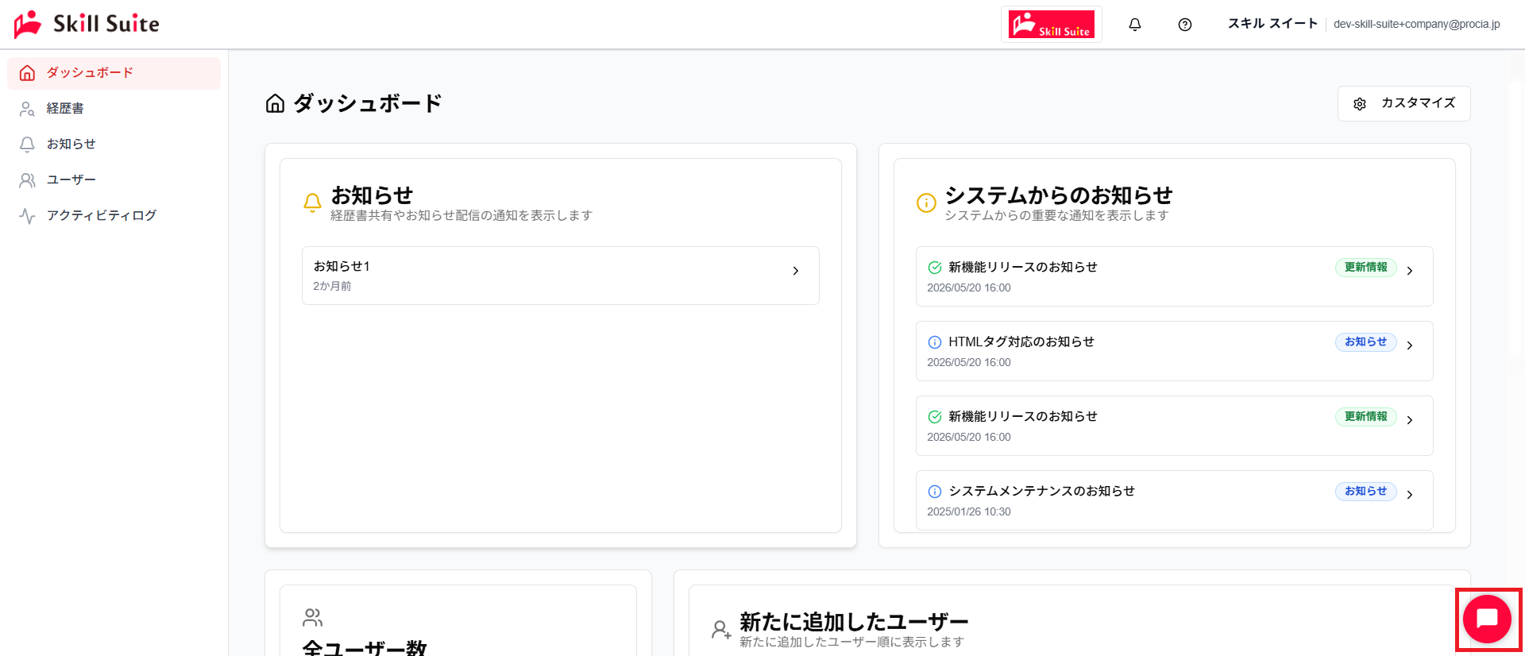Open お知らせ in the sidebar
Screen dimensions: 1525x656
pos(114,145)
